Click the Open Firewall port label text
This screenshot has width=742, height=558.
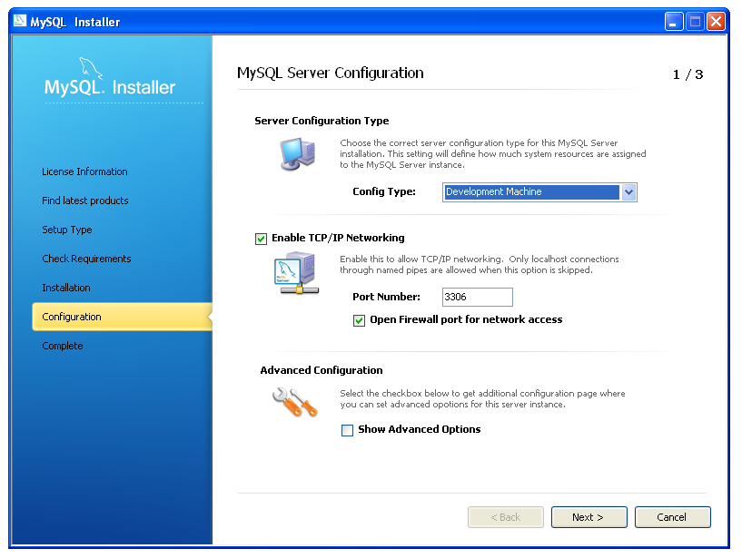466,319
